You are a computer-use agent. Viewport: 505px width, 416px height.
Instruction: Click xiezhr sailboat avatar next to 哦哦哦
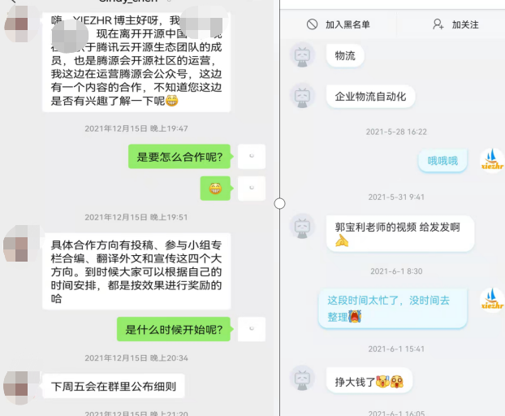pos(492,161)
